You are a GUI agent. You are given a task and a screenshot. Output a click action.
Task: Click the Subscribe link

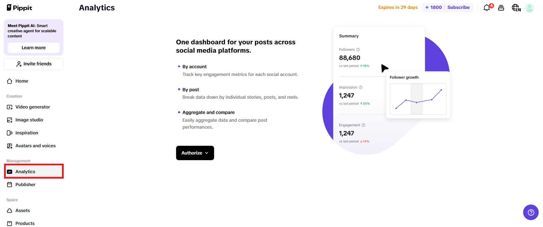coord(459,7)
